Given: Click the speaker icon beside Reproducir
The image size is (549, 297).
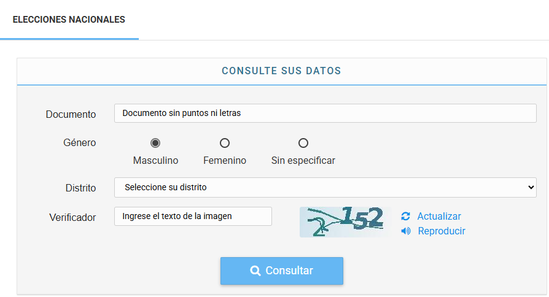Looking at the screenshot, I should pyautogui.click(x=405, y=231).
